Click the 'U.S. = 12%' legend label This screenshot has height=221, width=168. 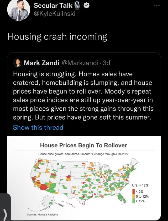[x=140, y=185]
